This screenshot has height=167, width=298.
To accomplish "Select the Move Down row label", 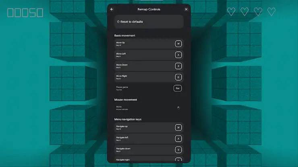I will pyautogui.click(x=122, y=65).
